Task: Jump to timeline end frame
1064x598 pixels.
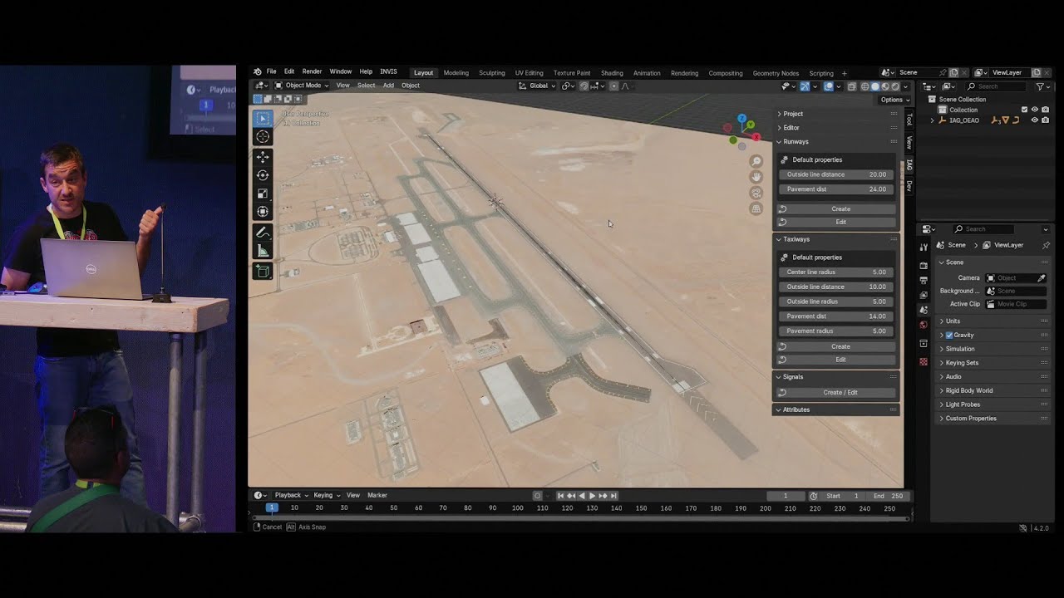Action: [x=613, y=496]
